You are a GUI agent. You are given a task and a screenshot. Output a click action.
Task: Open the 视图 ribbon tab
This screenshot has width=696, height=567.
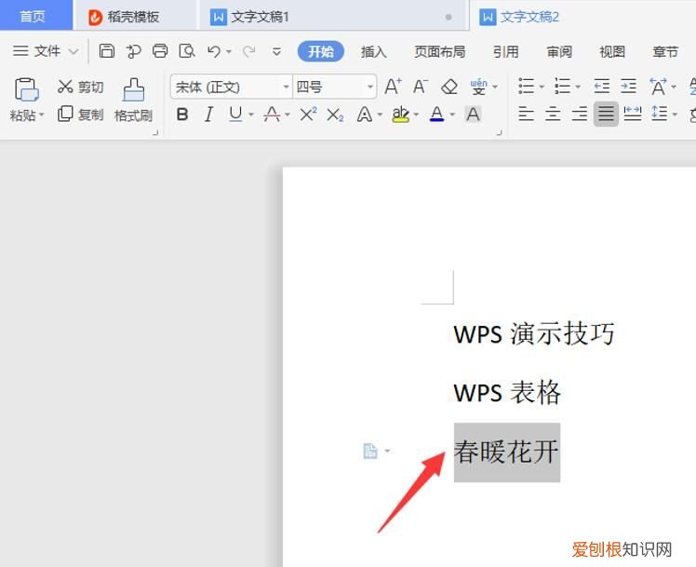pos(612,52)
